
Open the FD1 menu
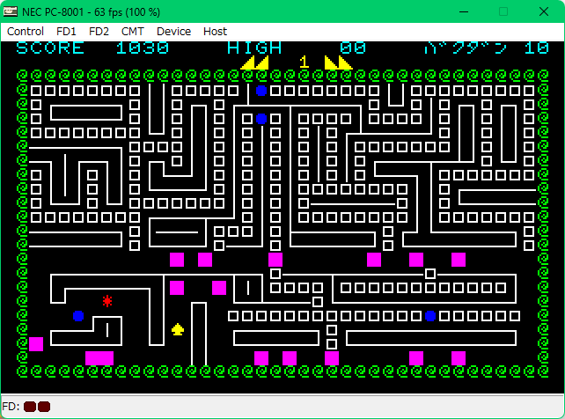(66, 32)
